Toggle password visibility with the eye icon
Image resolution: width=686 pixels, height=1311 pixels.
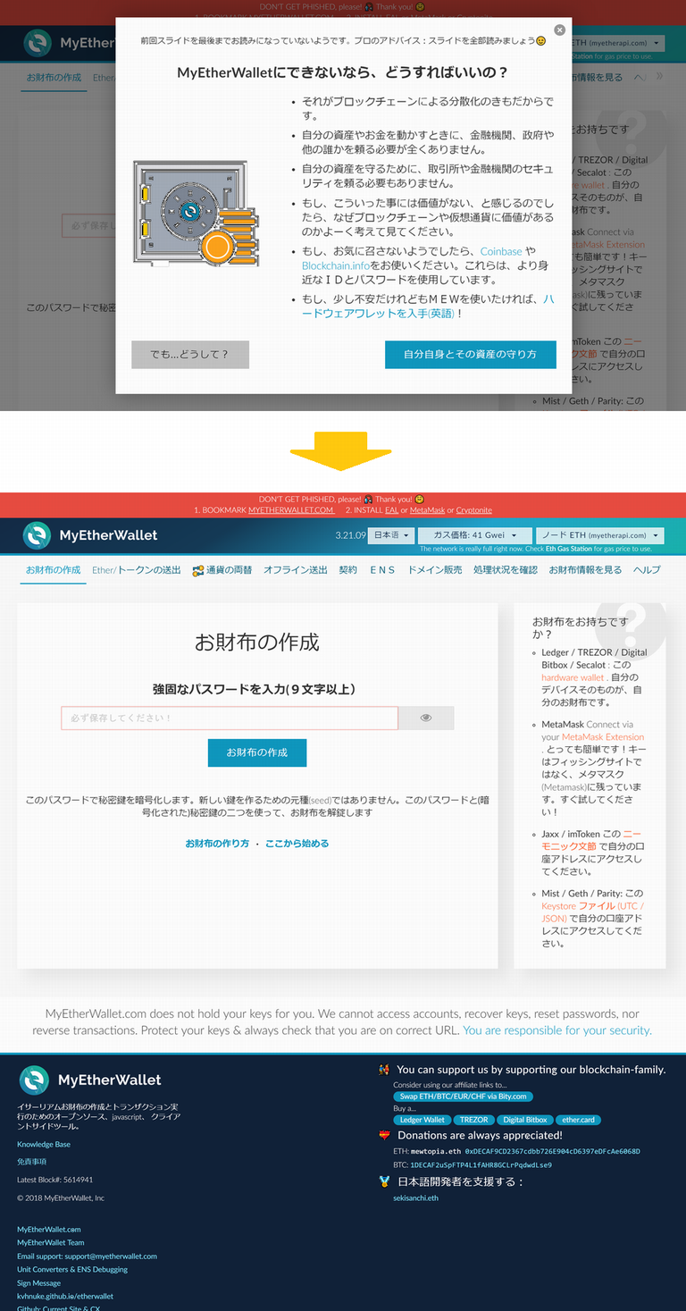tap(426, 718)
